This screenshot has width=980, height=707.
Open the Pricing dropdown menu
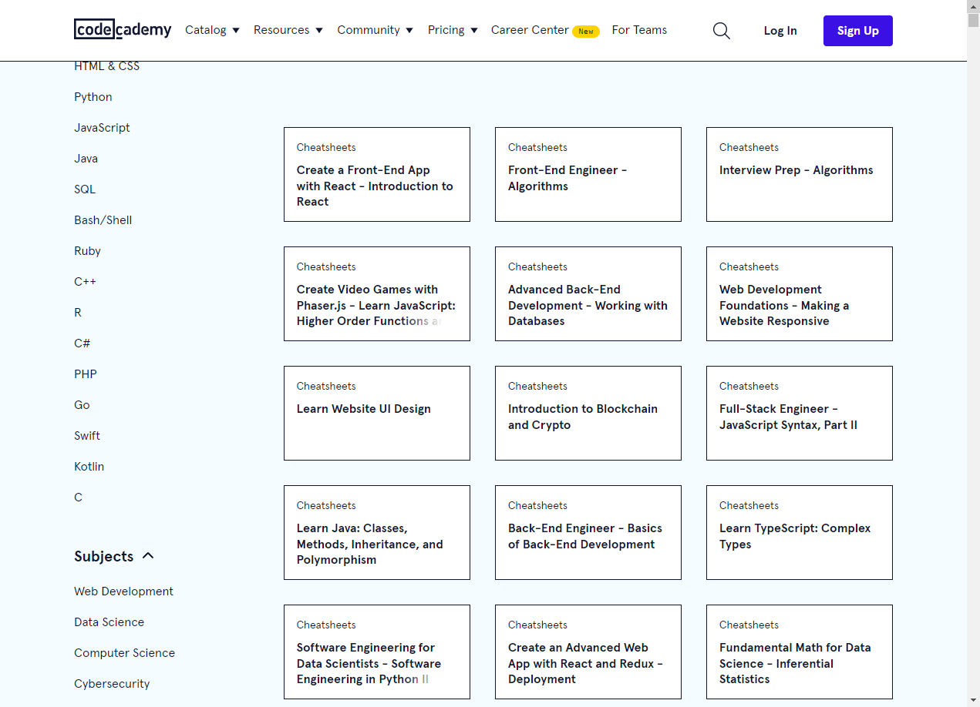[x=453, y=30]
